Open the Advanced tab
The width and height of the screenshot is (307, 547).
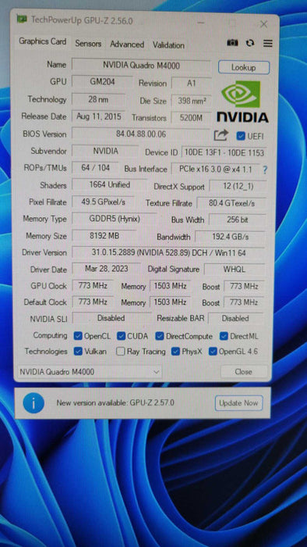click(127, 45)
